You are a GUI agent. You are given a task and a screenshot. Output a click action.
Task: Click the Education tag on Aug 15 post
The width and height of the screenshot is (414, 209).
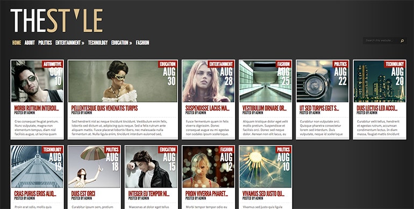168,150
